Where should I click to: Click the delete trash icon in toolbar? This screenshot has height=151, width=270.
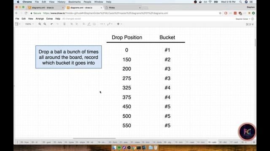(x=65, y=24)
